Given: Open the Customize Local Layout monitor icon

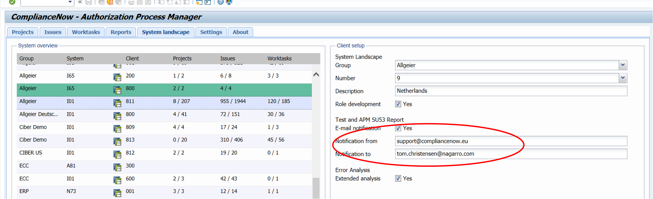Looking at the screenshot, I should click(229, 2).
